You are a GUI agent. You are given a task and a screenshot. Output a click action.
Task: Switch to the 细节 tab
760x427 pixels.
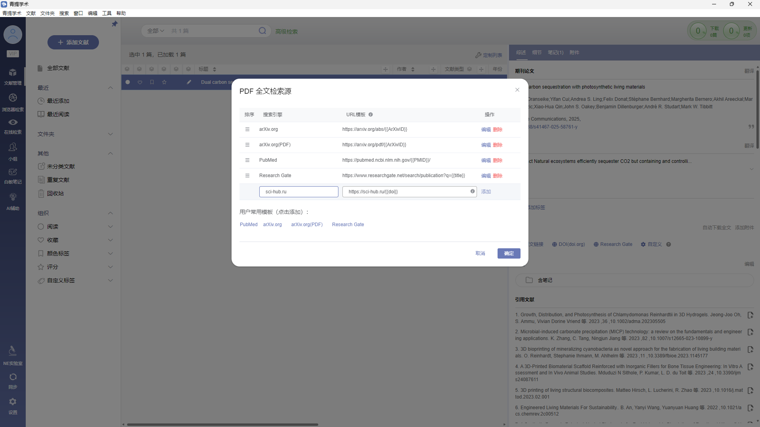537,53
